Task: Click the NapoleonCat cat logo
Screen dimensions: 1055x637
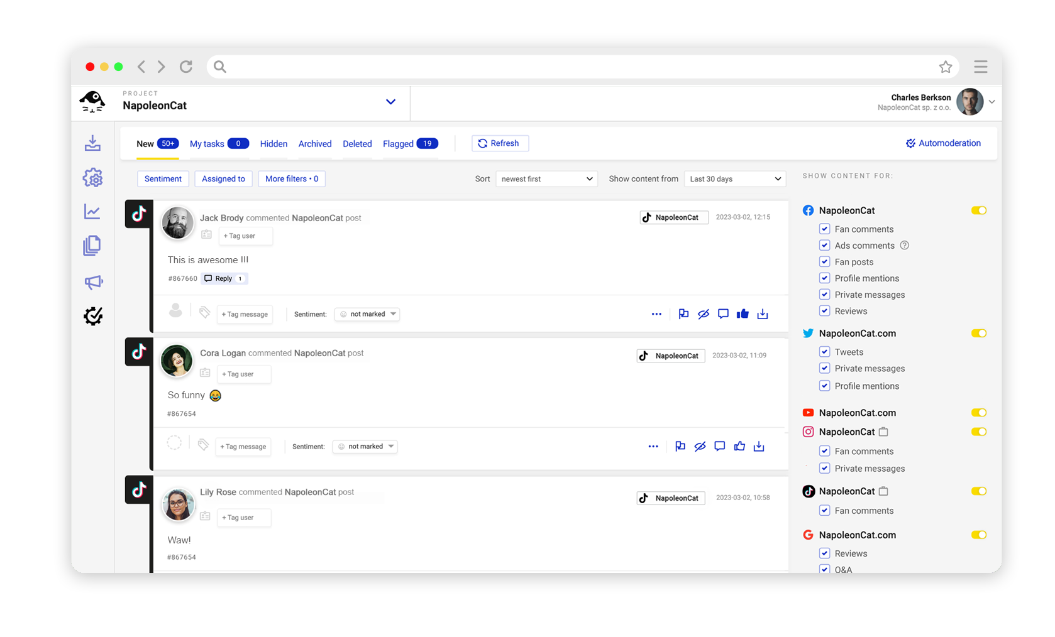Action: pyautogui.click(x=92, y=101)
